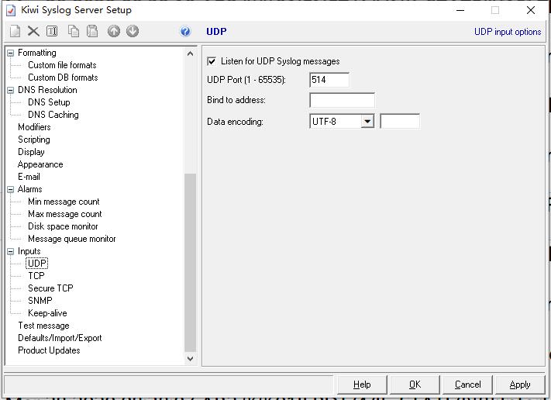551x400 pixels.
Task: Select Custom file formats in tree
Action: (x=62, y=65)
